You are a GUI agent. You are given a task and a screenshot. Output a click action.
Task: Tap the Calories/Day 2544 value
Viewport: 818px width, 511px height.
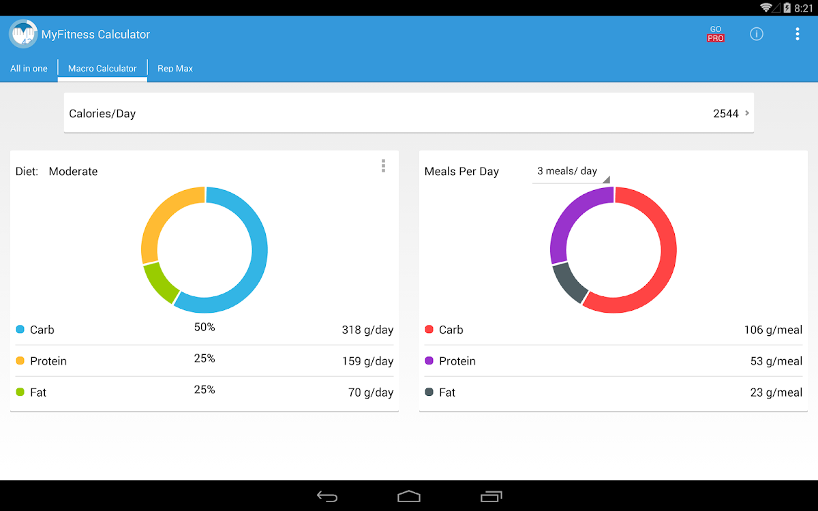coord(725,114)
